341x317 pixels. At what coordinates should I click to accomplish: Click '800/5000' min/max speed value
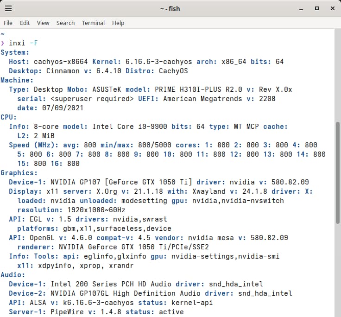pos(155,145)
